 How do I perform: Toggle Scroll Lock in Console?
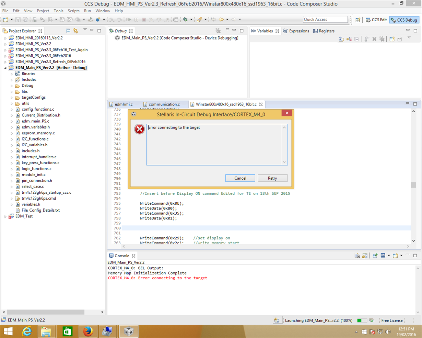tap(365, 256)
